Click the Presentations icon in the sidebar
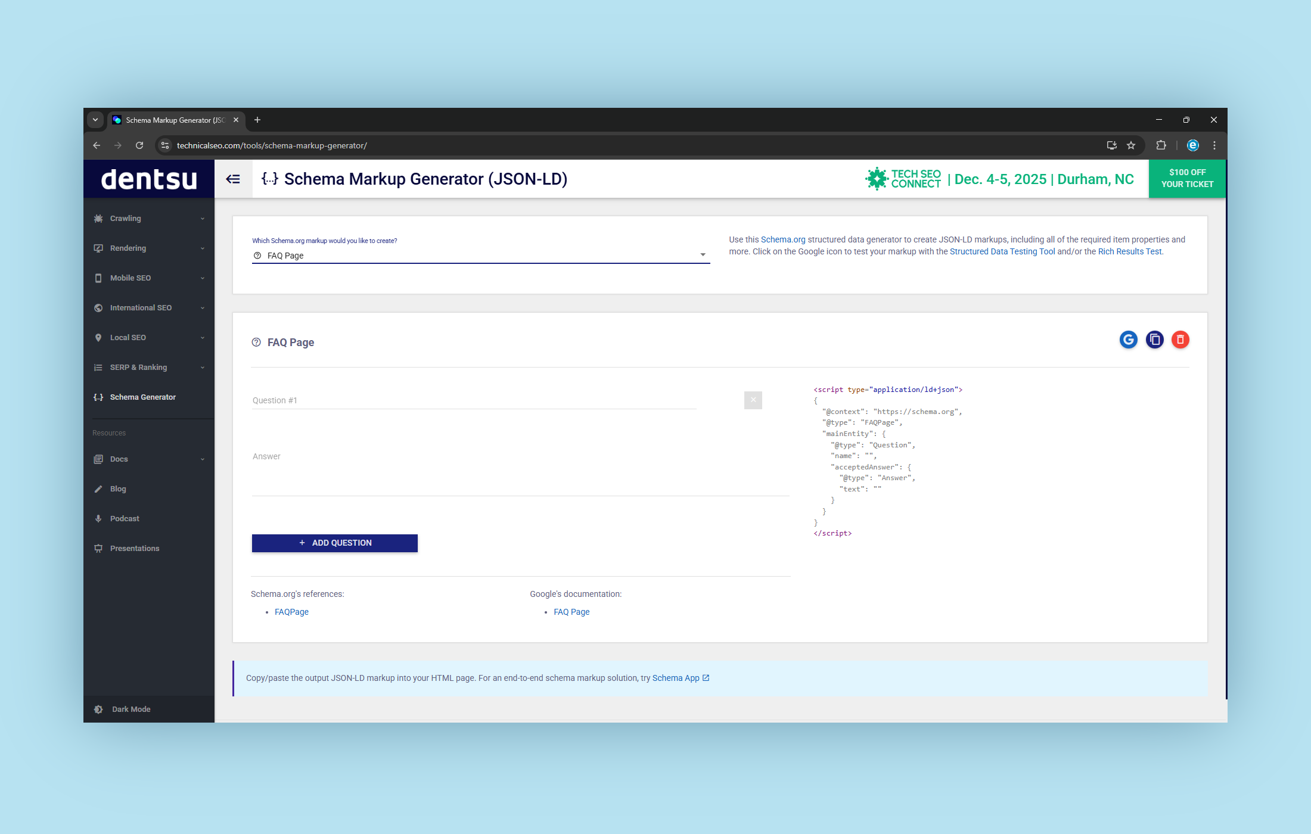 (x=99, y=548)
